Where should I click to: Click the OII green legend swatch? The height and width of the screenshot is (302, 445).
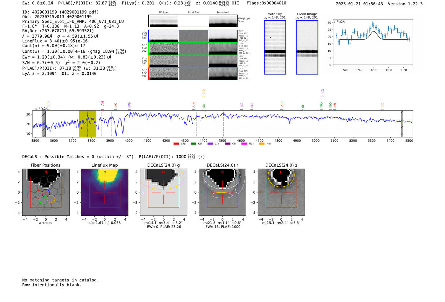(x=193, y=144)
